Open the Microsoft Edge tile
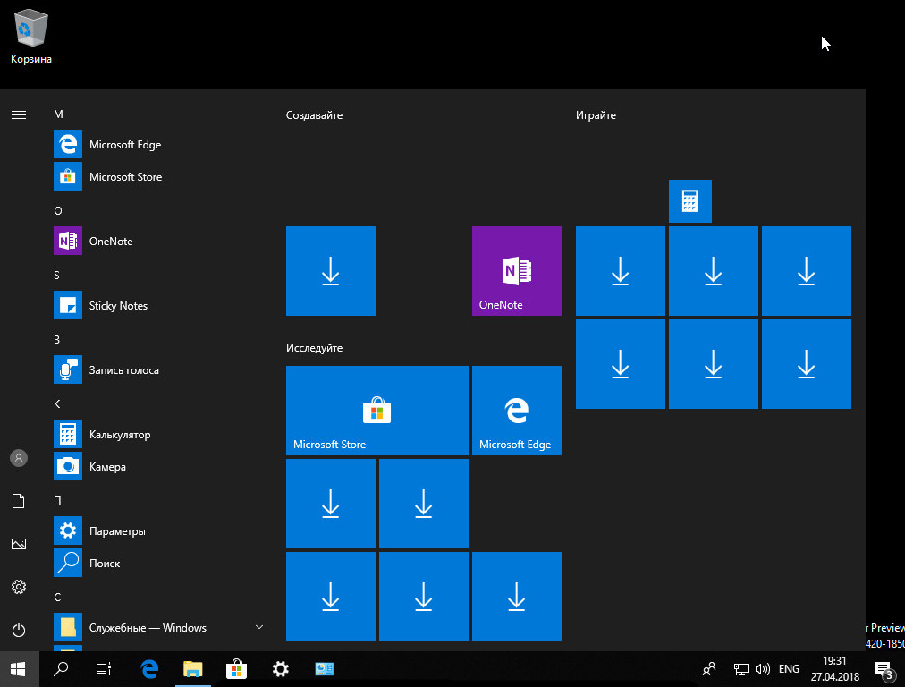The height and width of the screenshot is (687, 905). [517, 411]
